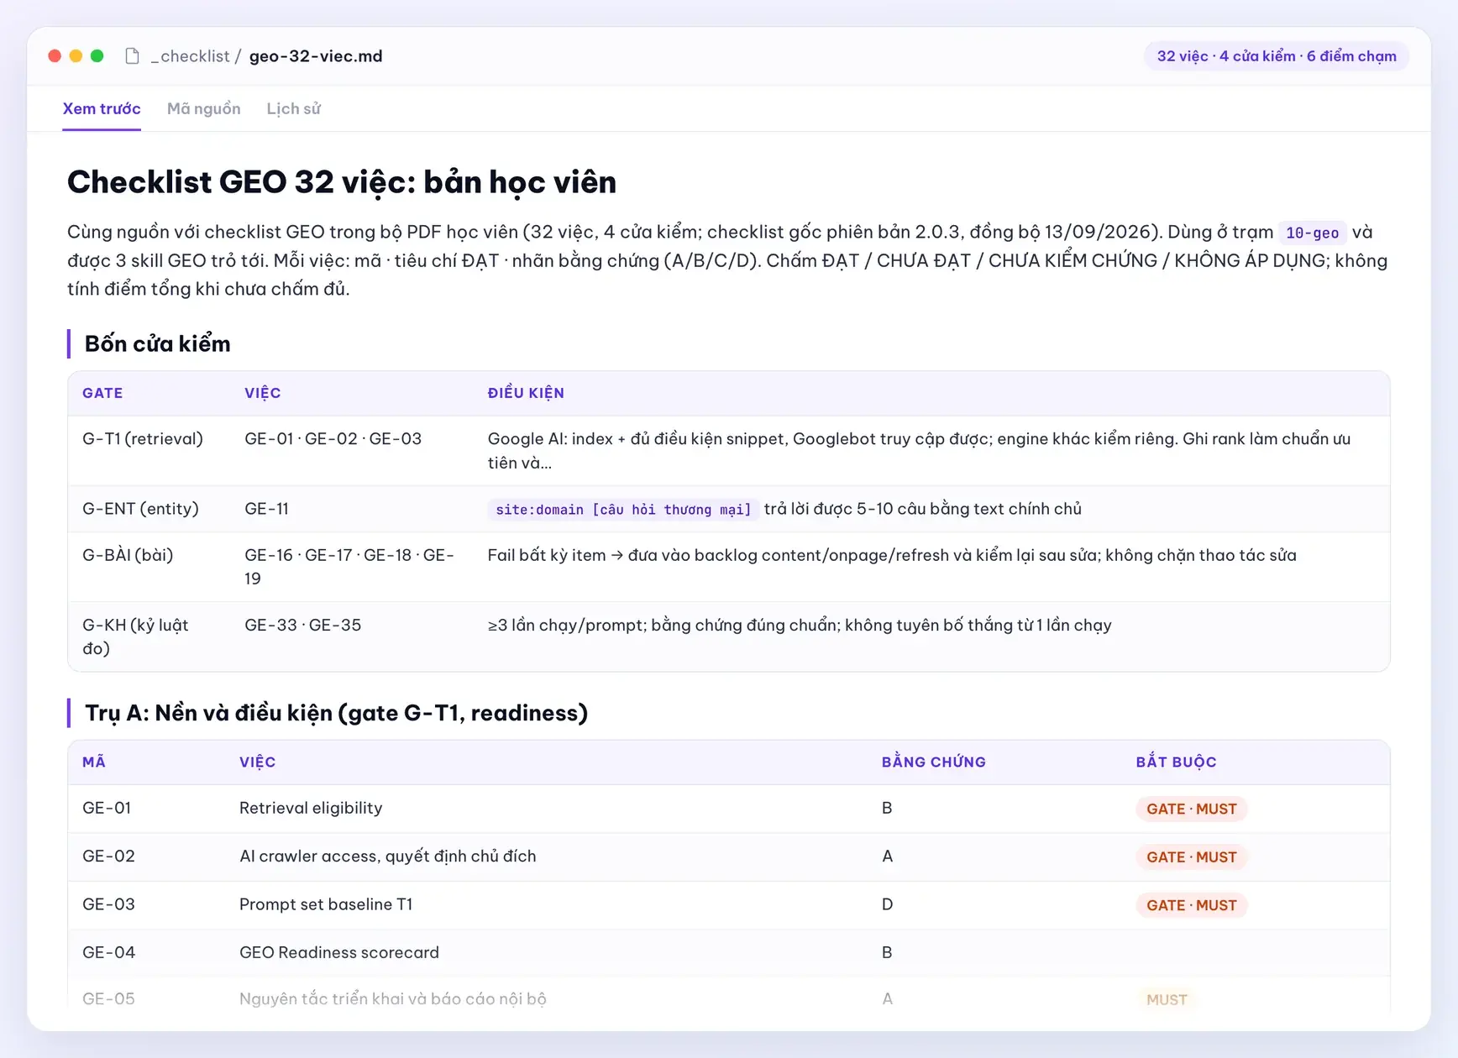The width and height of the screenshot is (1458, 1058).
Task: Click evidence letter D in GE-03 row
Action: click(x=887, y=904)
